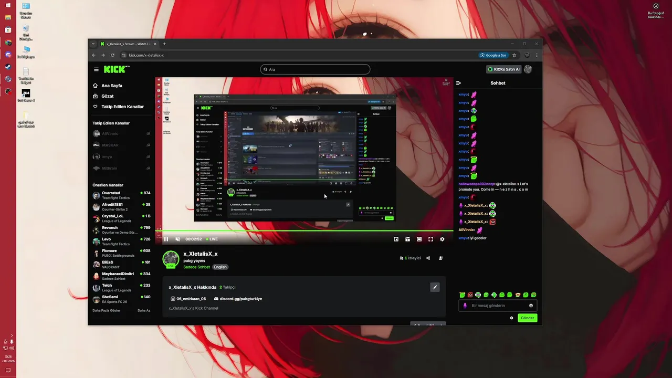
Task: Click the KICK logo
Action: pyautogui.click(x=117, y=69)
